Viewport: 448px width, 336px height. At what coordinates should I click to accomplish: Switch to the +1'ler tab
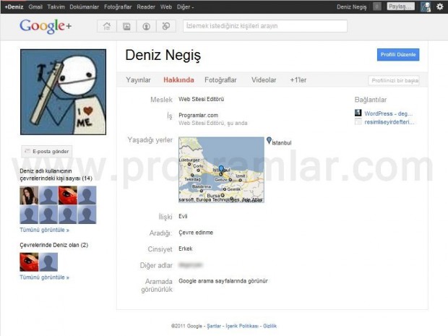point(298,80)
